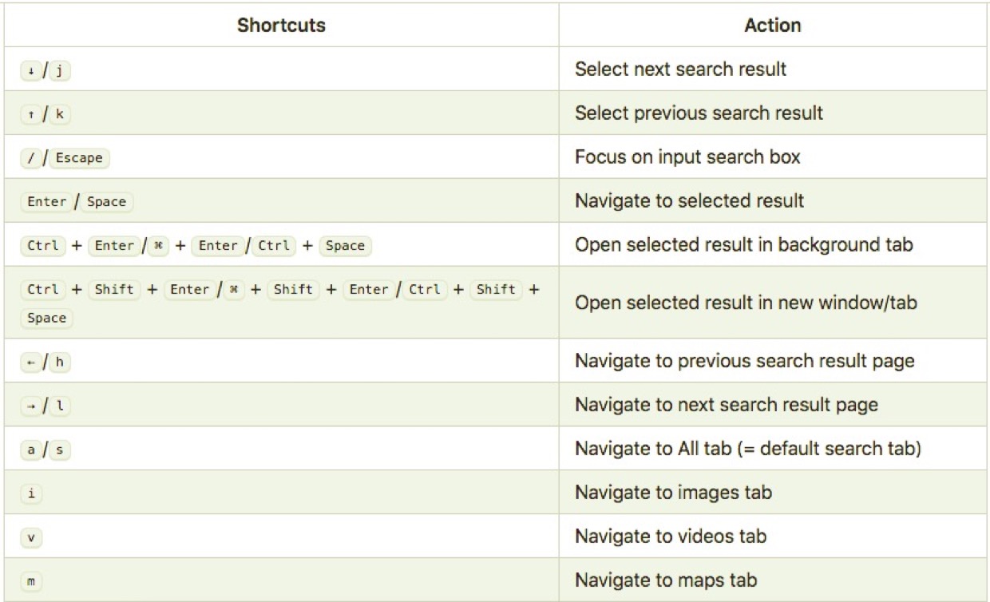This screenshot has height=602, width=990.
Task: Click the left arrow keycap
Action: (x=30, y=362)
